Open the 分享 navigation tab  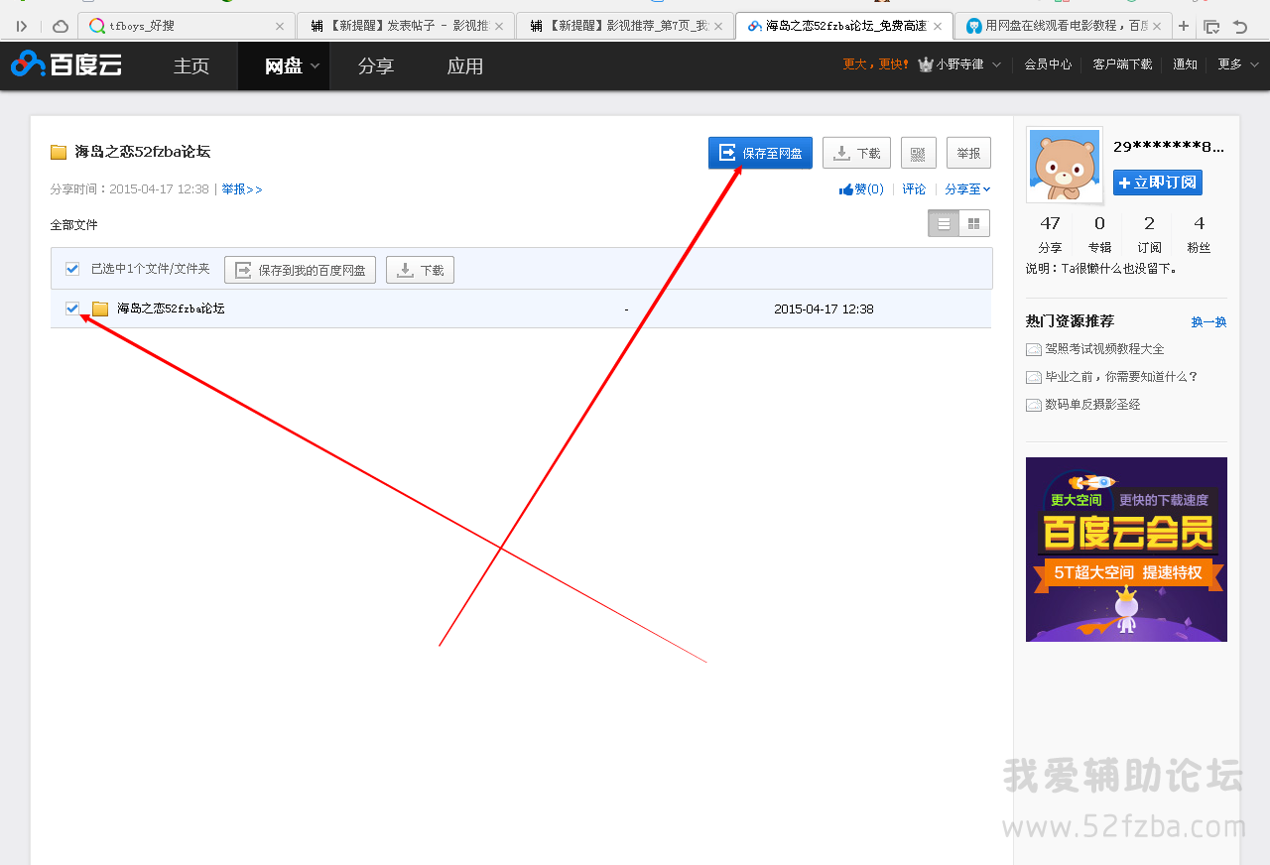[375, 66]
